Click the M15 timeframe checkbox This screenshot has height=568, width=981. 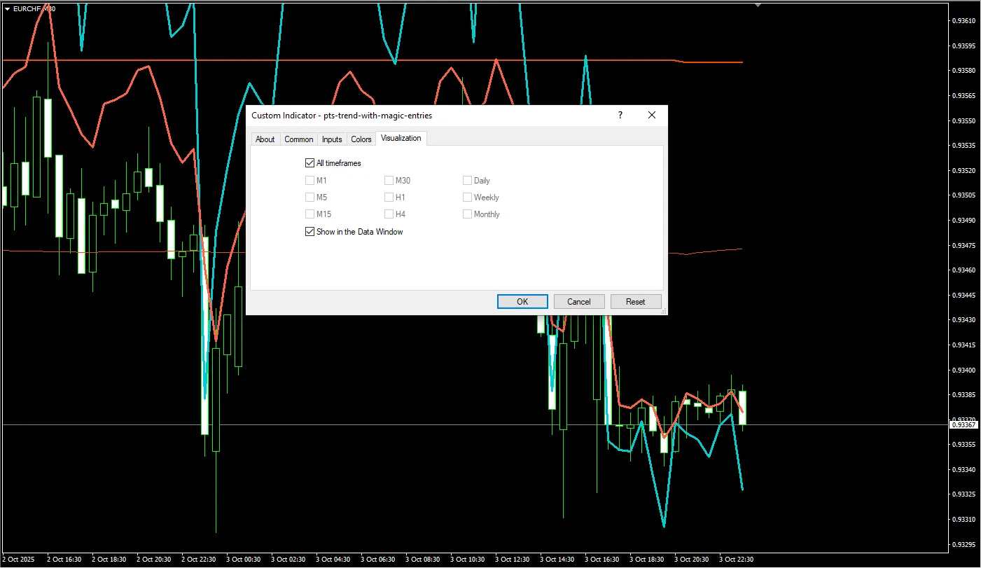(x=310, y=214)
